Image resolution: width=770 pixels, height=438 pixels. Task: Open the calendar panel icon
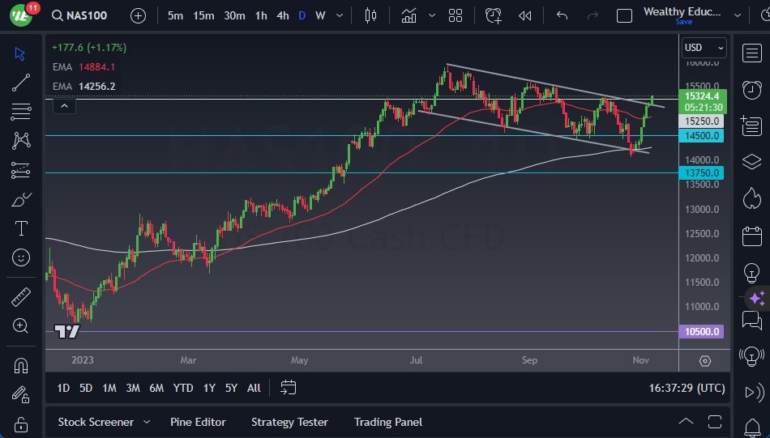pyautogui.click(x=751, y=236)
